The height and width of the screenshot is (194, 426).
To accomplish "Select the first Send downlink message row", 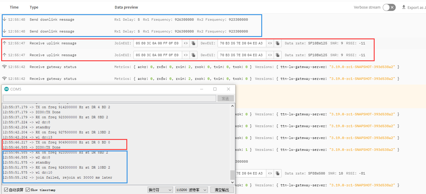I will tap(52, 20).
